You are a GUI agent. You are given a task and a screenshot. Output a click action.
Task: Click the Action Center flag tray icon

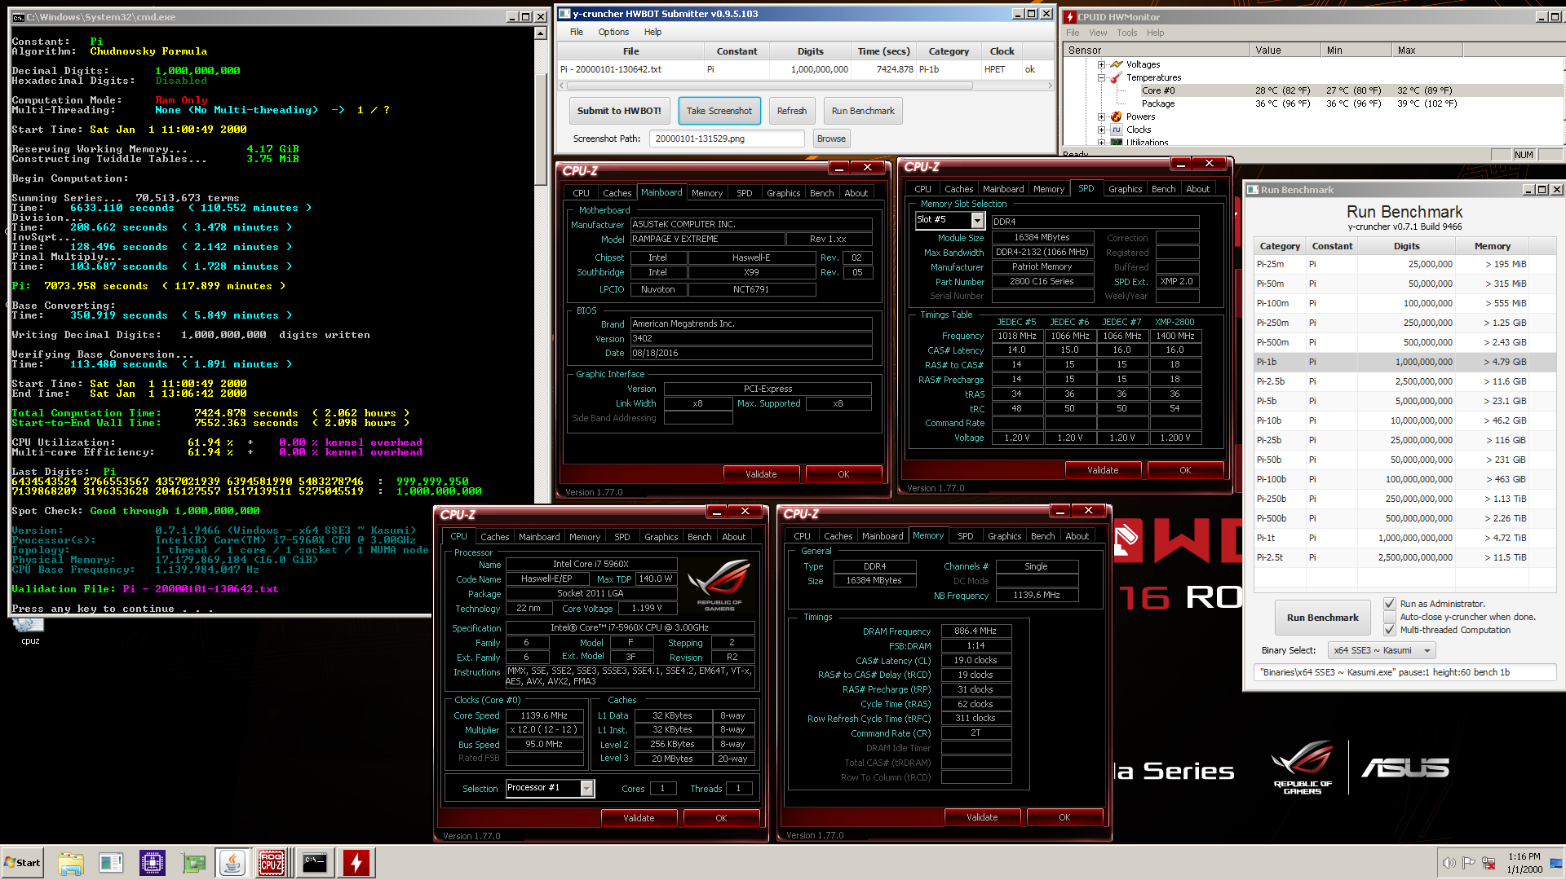click(x=1468, y=863)
